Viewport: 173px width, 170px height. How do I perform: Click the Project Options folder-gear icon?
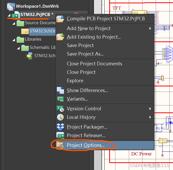[60, 145]
